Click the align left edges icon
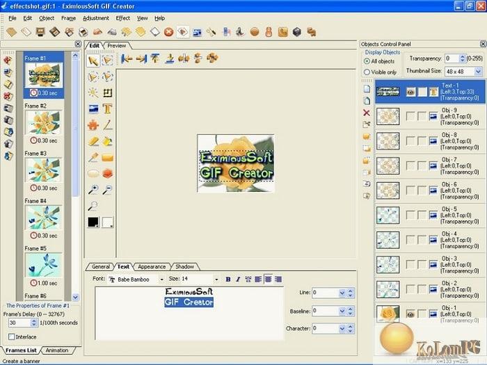The width and height of the screenshot is (487, 365). (x=127, y=58)
